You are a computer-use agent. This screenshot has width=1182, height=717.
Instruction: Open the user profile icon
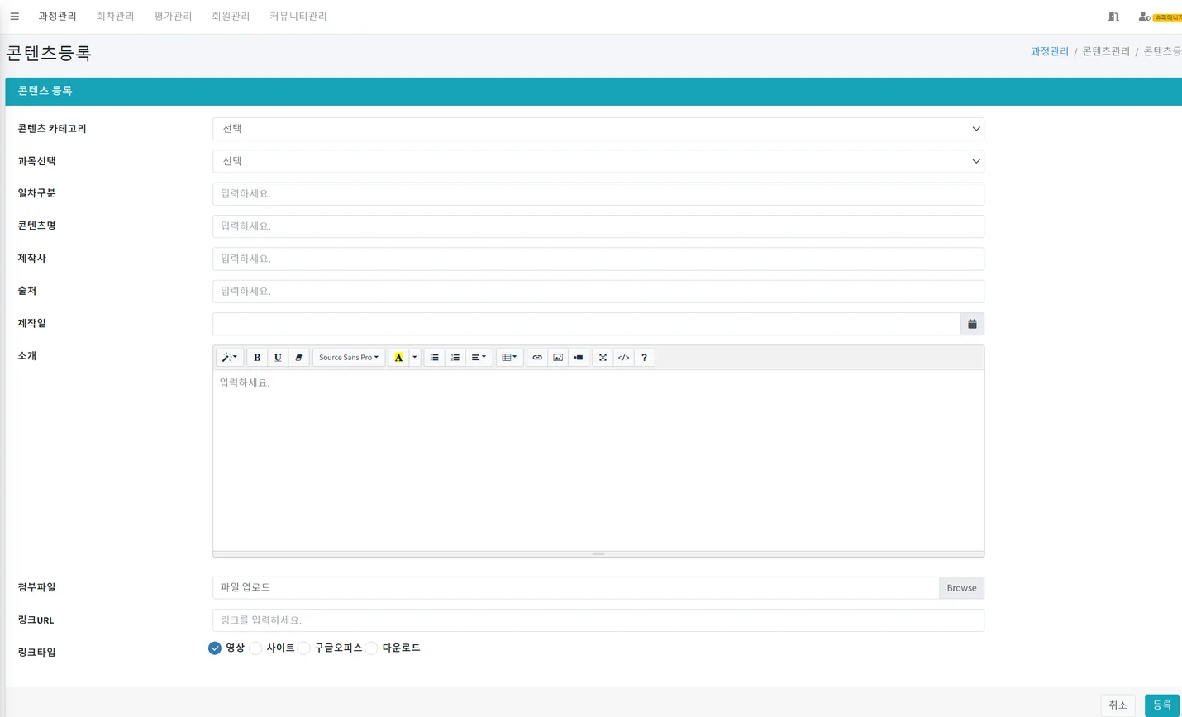pyautogui.click(x=1144, y=17)
